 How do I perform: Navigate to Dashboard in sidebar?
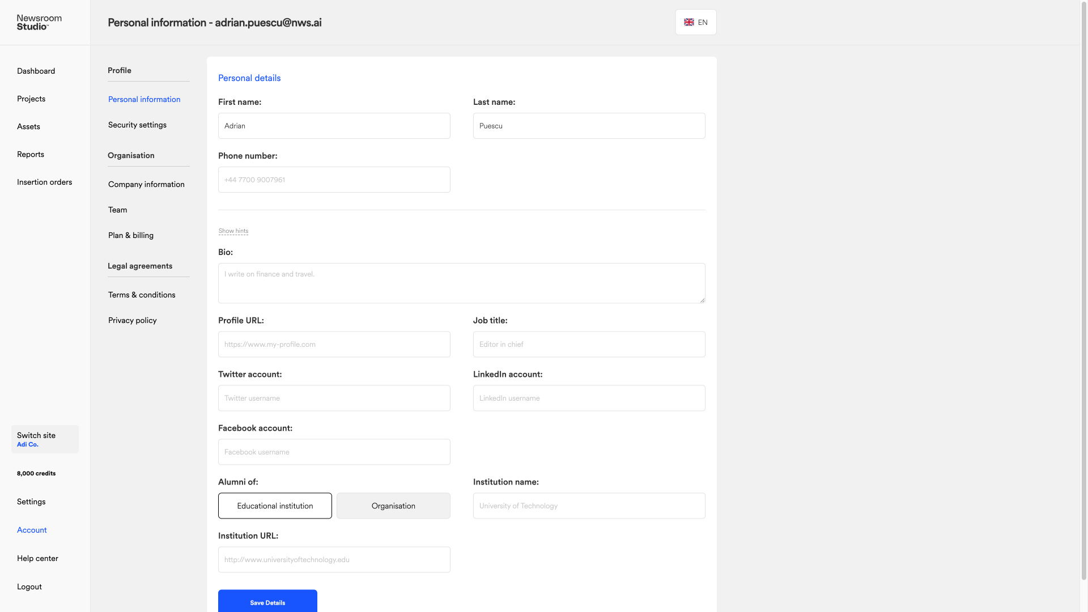36,71
